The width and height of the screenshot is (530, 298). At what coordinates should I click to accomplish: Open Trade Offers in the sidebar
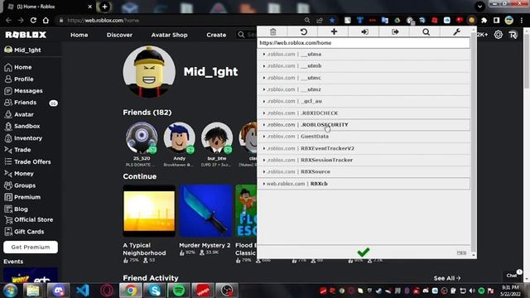coord(27,162)
